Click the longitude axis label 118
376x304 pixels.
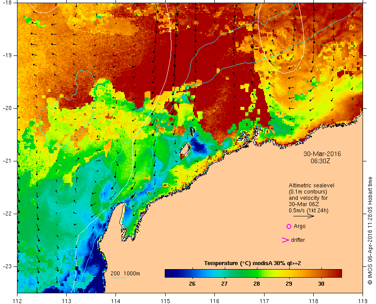click(x=313, y=301)
